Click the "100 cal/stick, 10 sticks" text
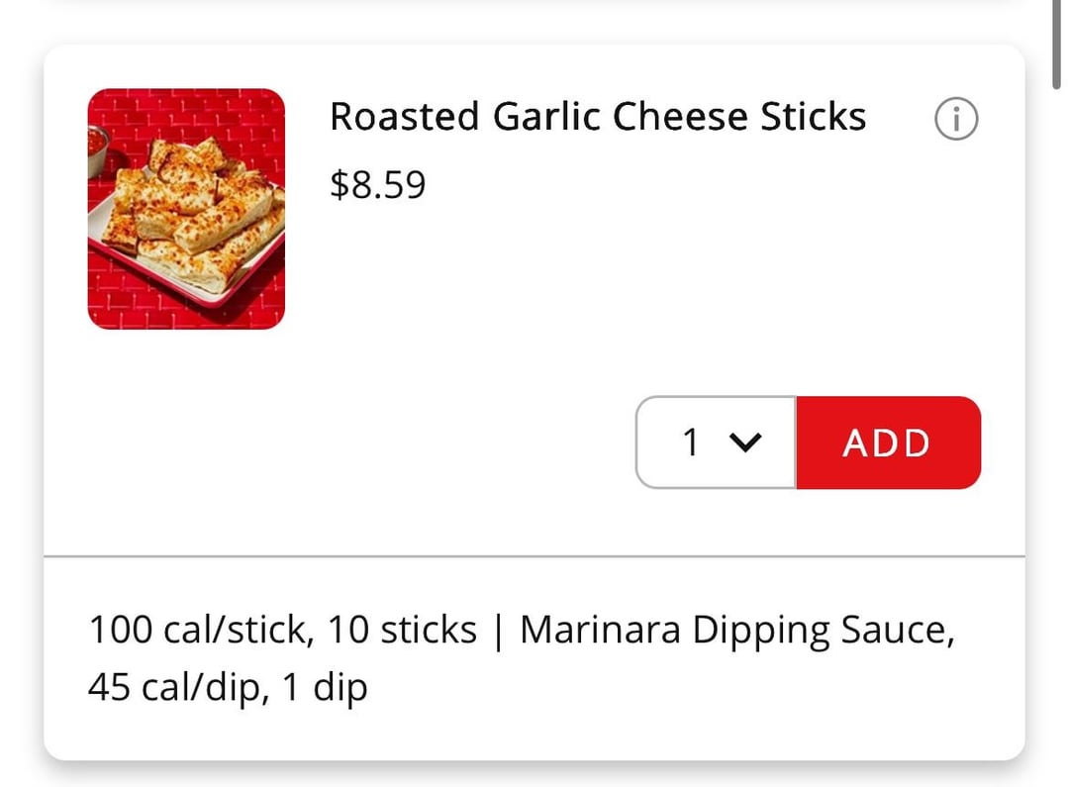This screenshot has width=1069, height=787. 282,630
